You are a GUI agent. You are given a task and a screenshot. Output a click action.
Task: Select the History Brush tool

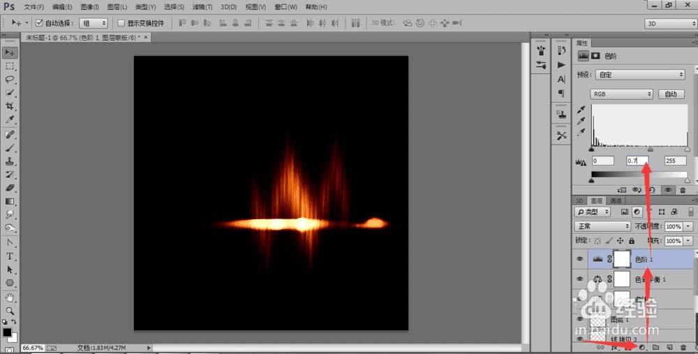point(9,175)
